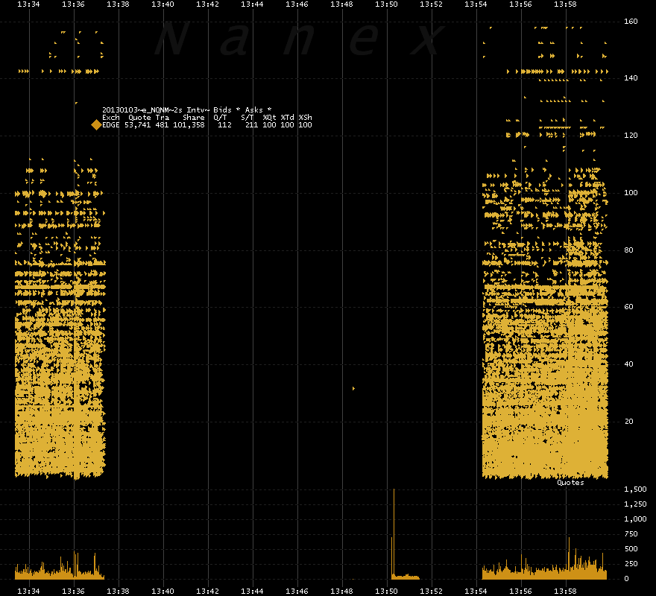Click the isolated quote marker near 13:48
The width and height of the screenshot is (656, 596).
353,389
